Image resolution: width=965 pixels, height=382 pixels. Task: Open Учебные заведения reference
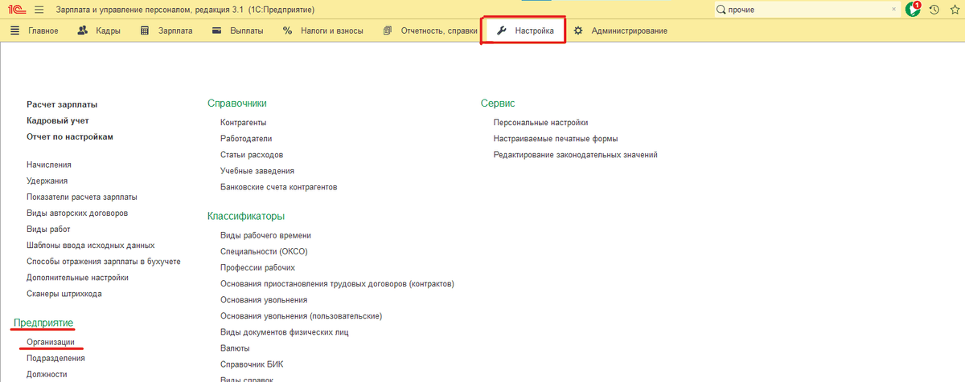(x=257, y=171)
